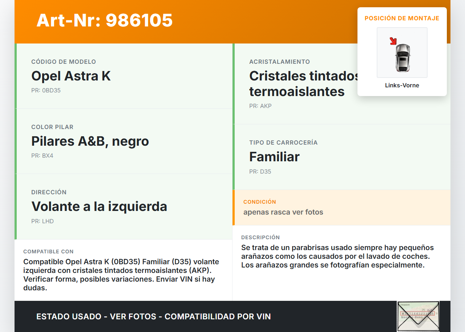This screenshot has width=465, height=332.
Task: Select the used windshield description paragraph
Action: click(x=337, y=256)
